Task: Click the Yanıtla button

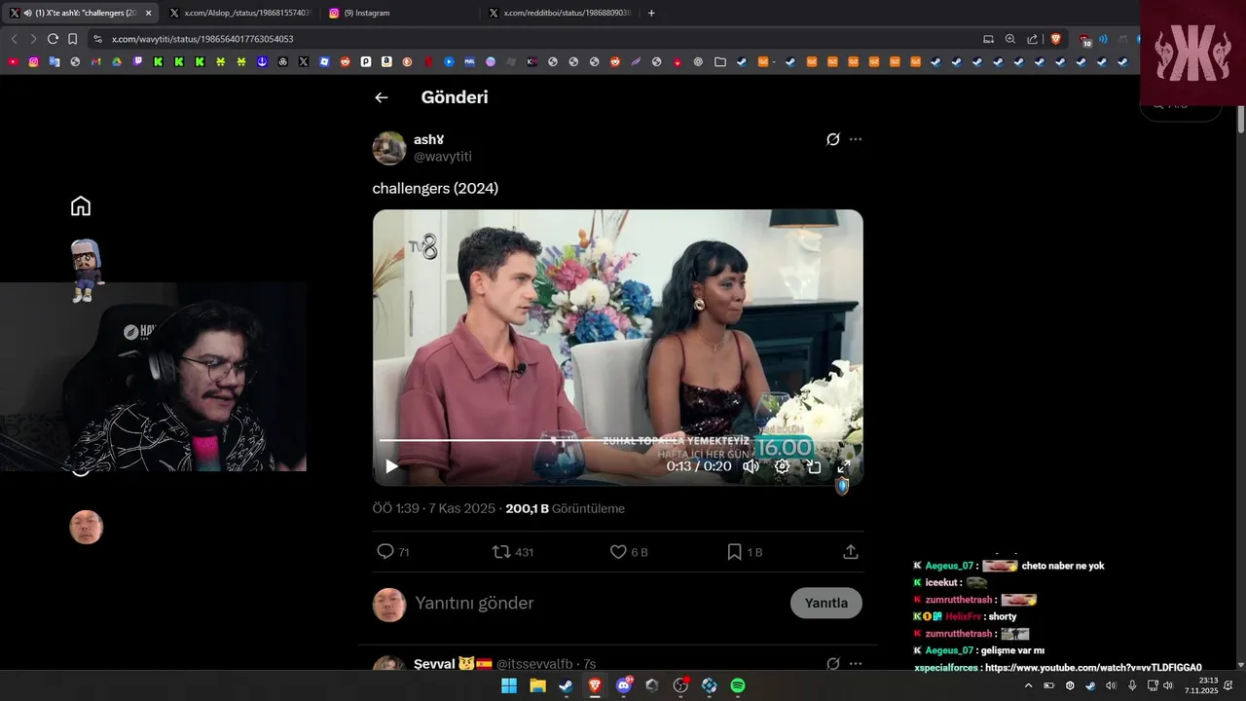Action: 826,604
